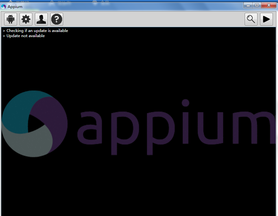The image size is (278, 216).
Task: Open Developer Settings person icon
Action: [x=41, y=19]
